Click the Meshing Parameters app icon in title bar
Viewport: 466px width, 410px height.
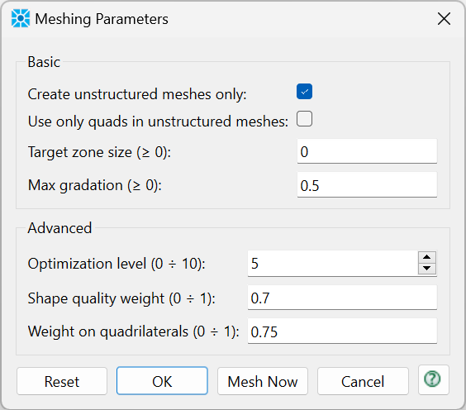(21, 18)
